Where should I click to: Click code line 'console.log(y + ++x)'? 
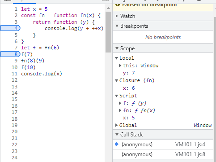(x=74, y=28)
